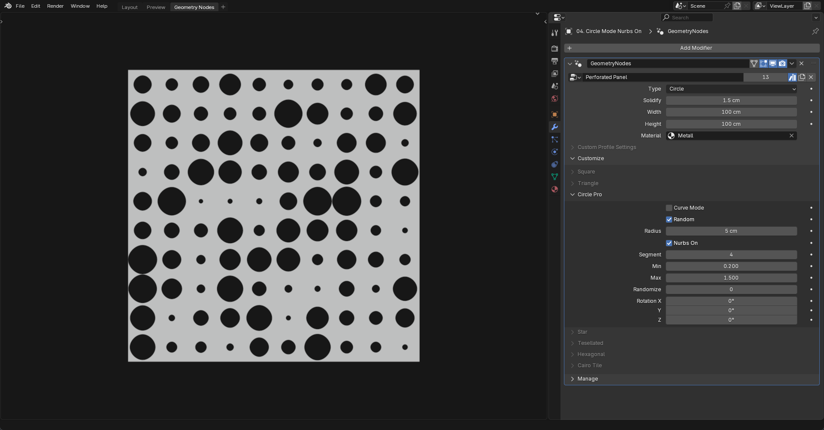Uncheck the Nurbs On option
The width and height of the screenshot is (824, 430).
click(x=669, y=243)
